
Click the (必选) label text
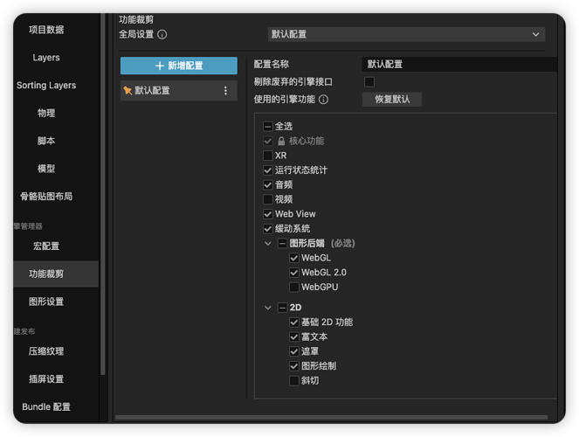click(x=342, y=243)
